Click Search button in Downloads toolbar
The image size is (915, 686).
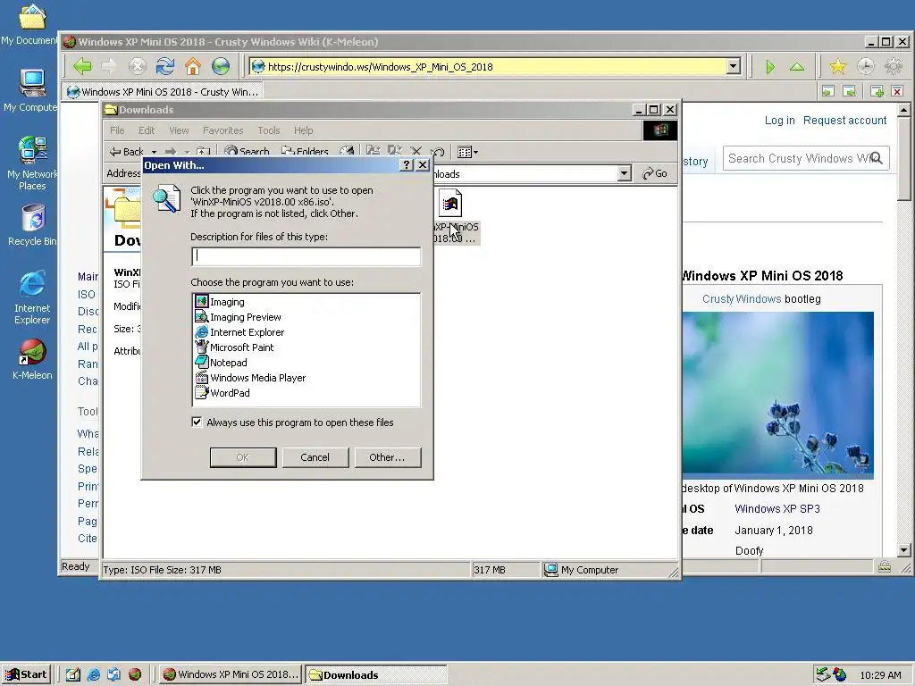pos(247,152)
